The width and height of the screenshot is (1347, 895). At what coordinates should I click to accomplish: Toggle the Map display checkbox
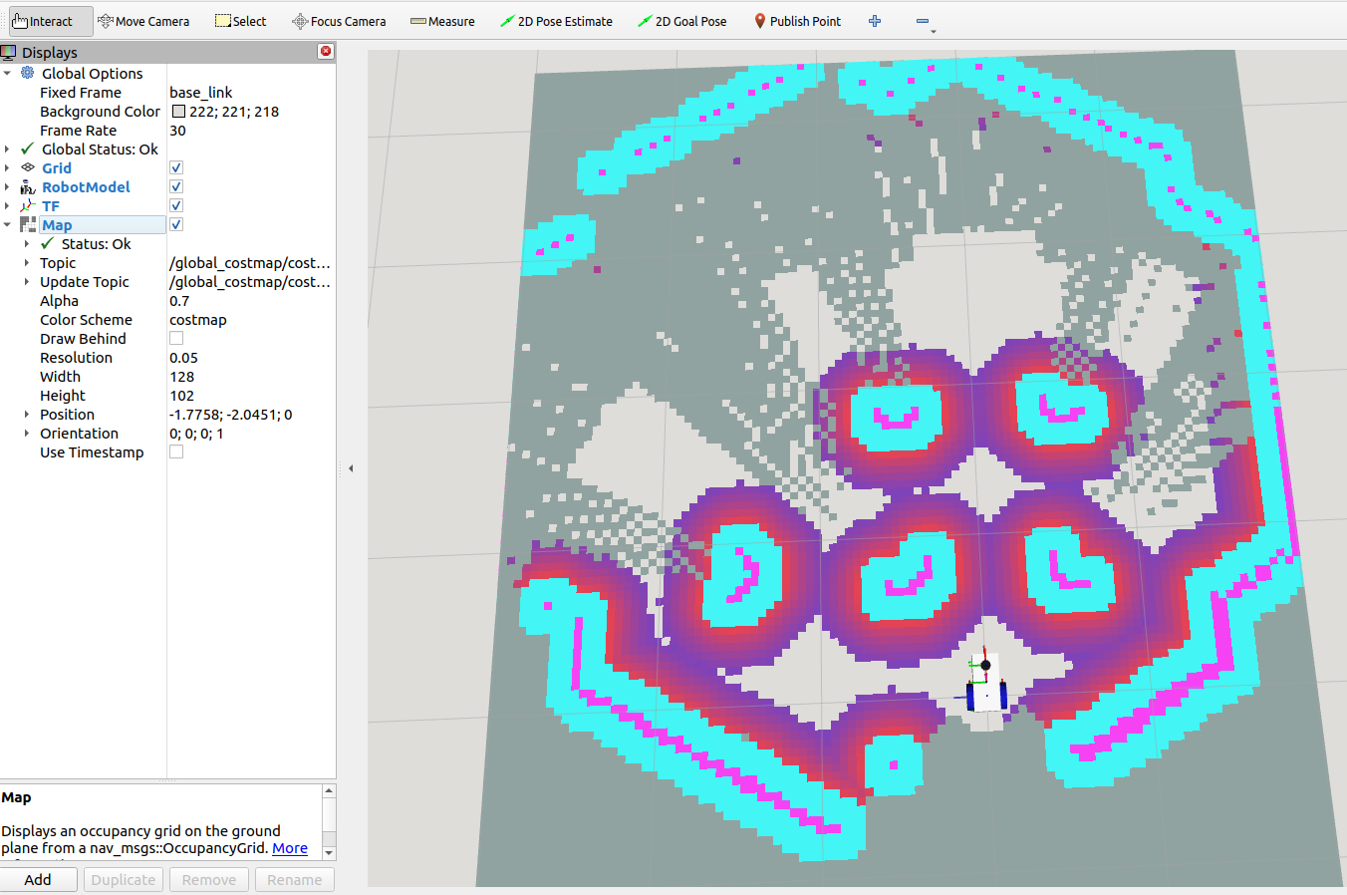pyautogui.click(x=176, y=224)
